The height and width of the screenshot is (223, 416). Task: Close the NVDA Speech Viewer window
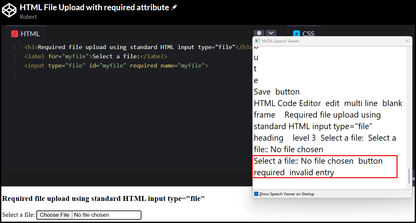pos(407,41)
